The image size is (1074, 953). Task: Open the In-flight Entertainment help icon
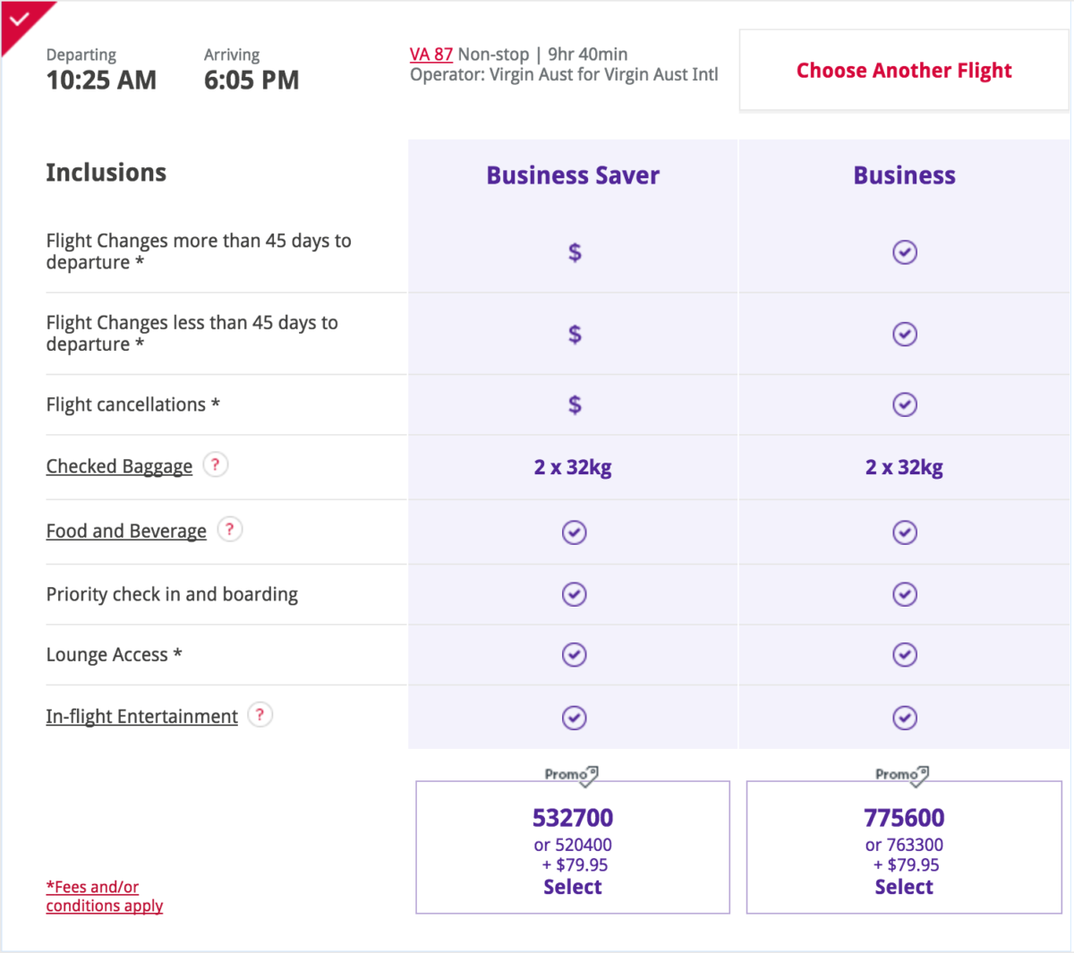point(260,714)
